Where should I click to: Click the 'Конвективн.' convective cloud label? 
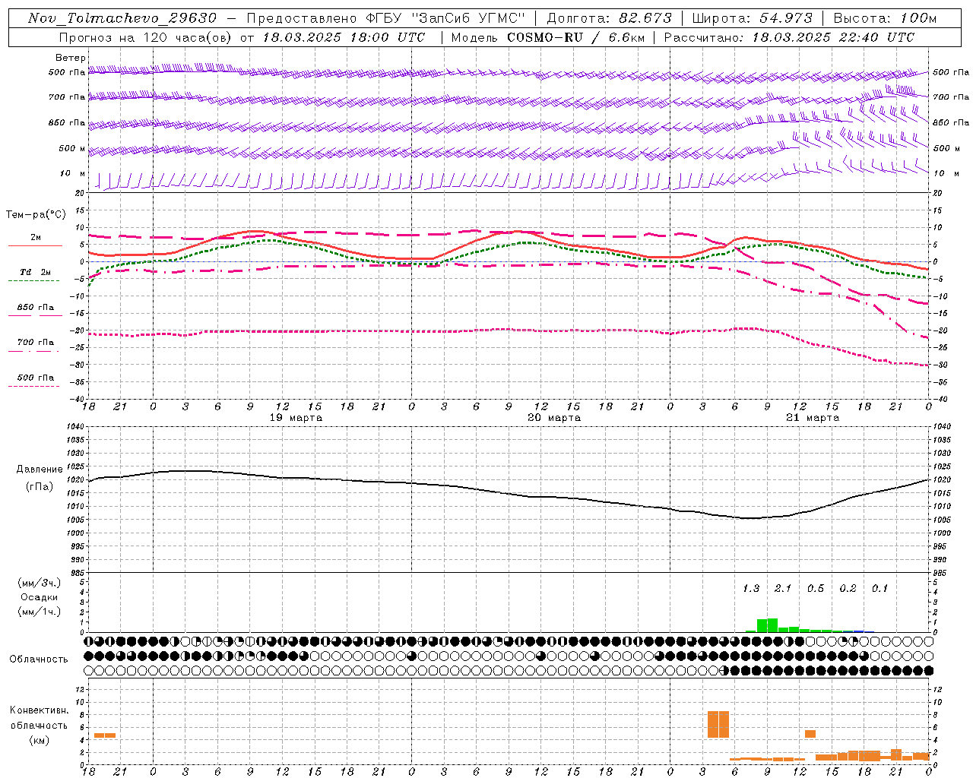click(x=40, y=710)
